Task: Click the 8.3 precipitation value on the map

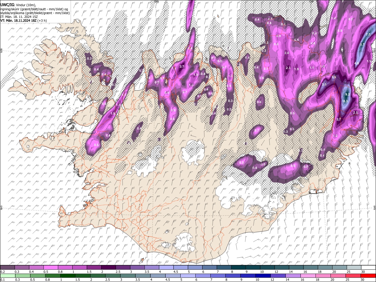Action: (x=345, y=101)
